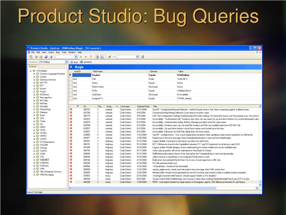Click the red bug icon of row 350103
Screen dimensions: 286x215
pos(71,109)
